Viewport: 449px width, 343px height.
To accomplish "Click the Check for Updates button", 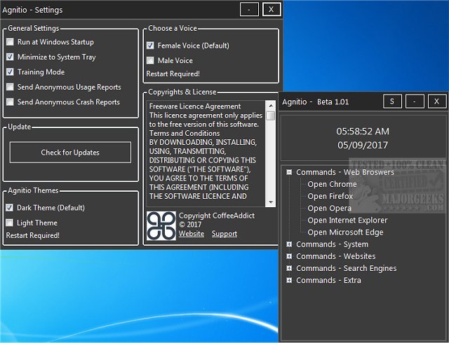I will (70, 153).
